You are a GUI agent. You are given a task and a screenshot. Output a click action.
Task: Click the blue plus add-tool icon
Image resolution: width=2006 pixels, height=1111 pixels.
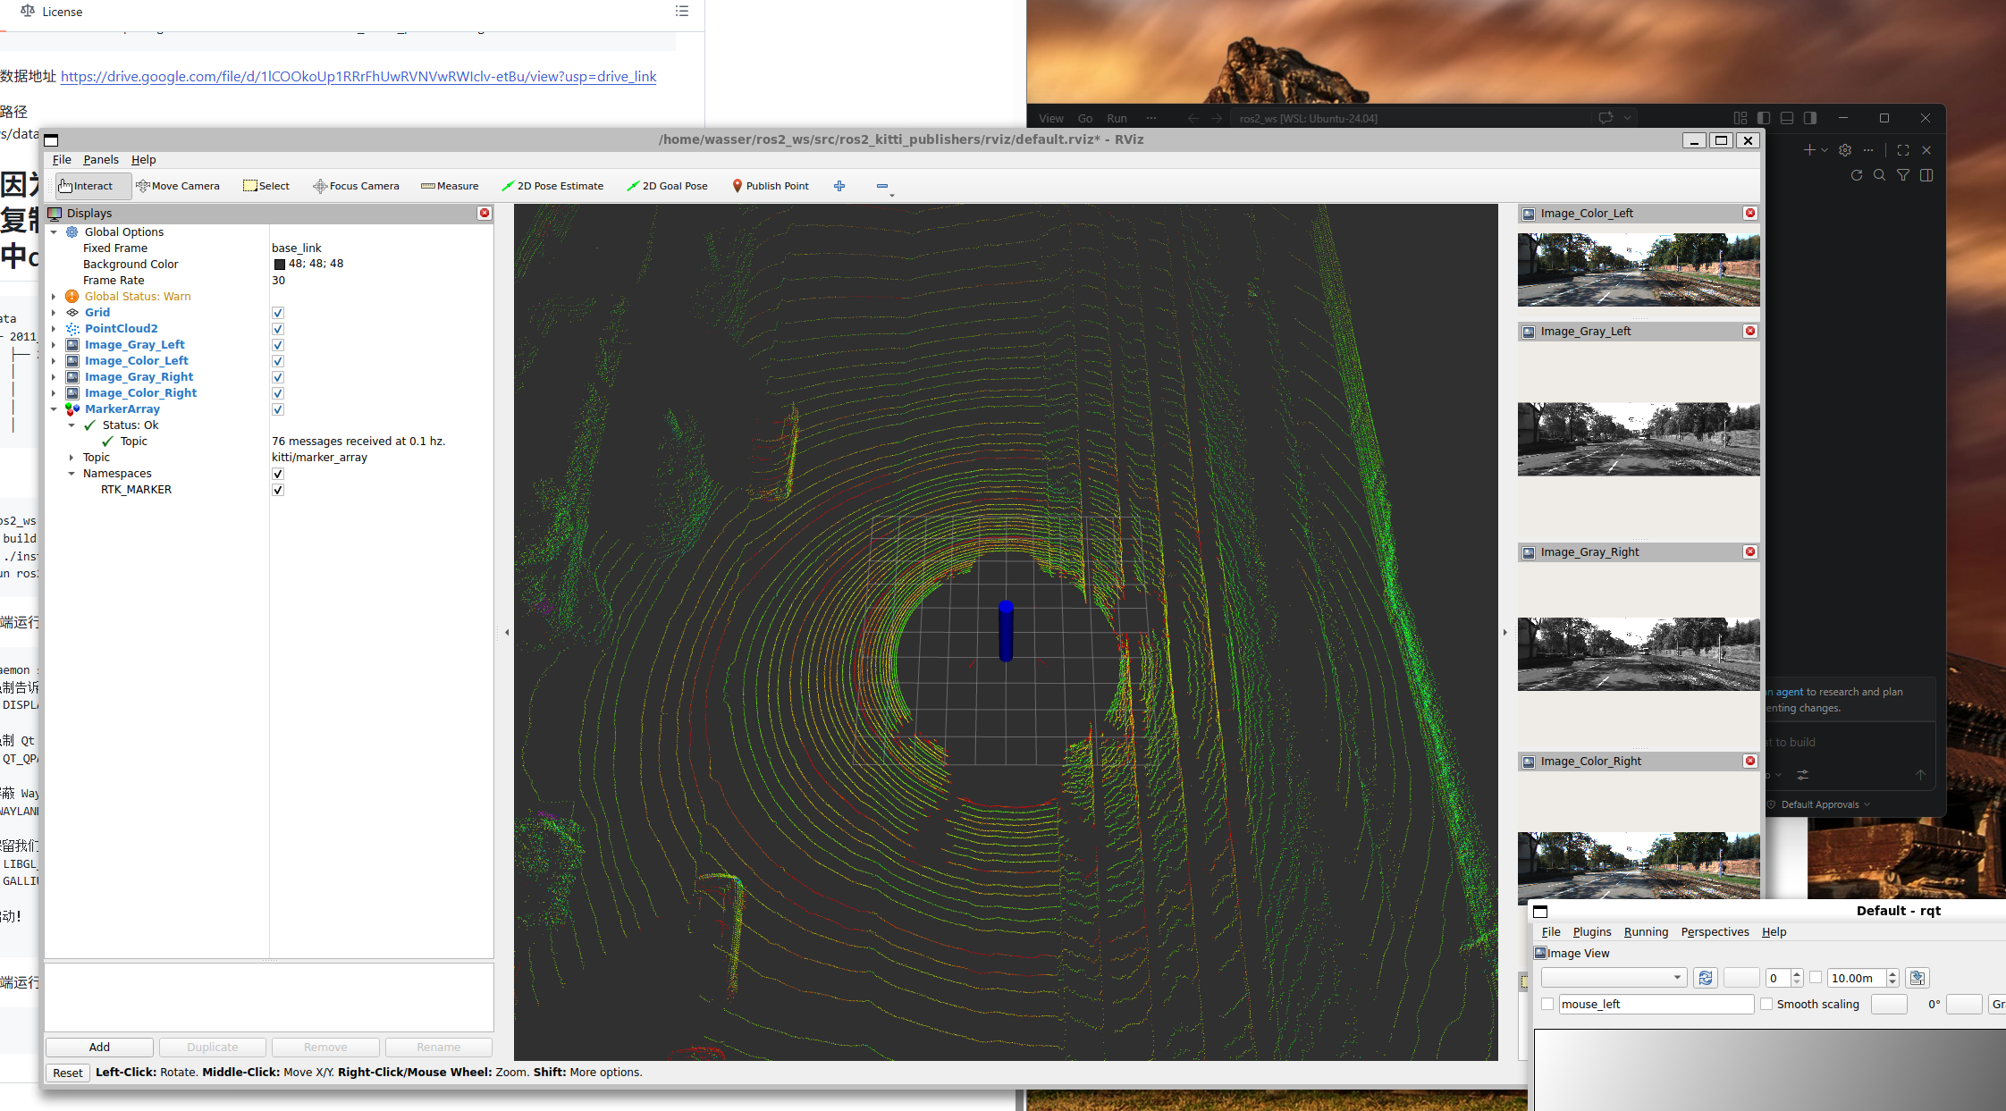[x=839, y=186]
